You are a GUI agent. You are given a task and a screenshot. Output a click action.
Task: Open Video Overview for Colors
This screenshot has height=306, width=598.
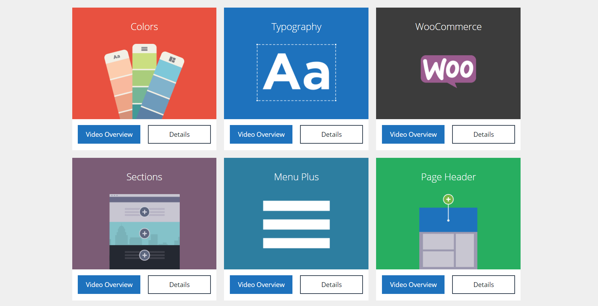point(109,134)
